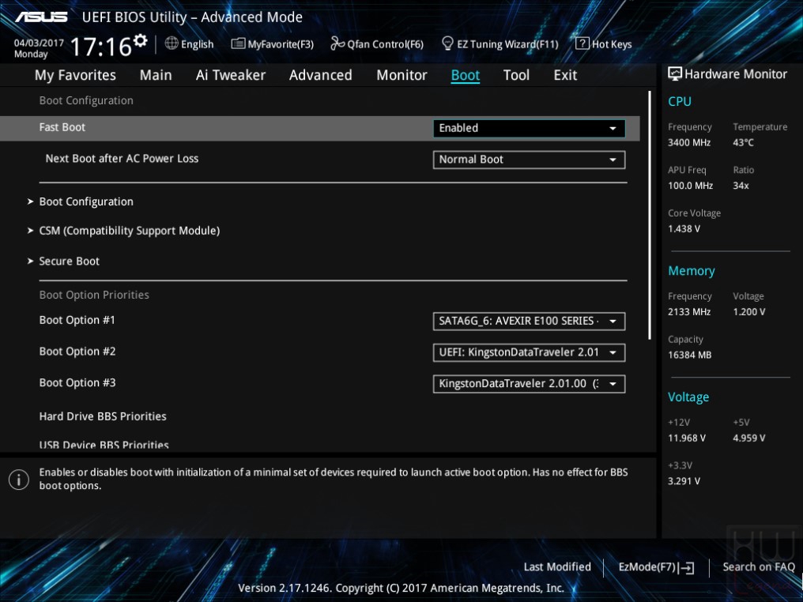Switch to the Main tab
This screenshot has height=602, width=803.
(156, 75)
